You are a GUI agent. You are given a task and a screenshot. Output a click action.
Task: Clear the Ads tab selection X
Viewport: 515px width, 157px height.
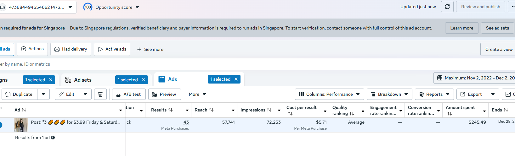pos(236,79)
